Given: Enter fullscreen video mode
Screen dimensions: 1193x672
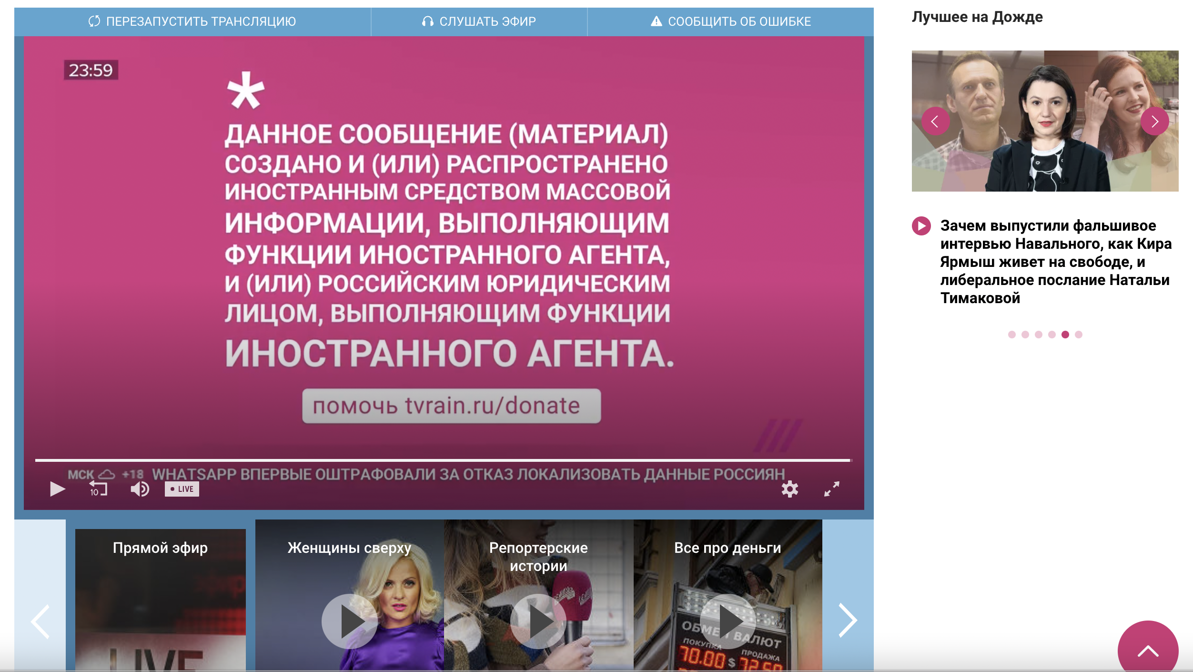Looking at the screenshot, I should [x=832, y=489].
